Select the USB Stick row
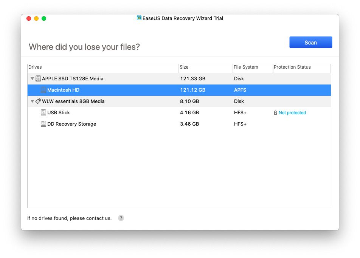The width and height of the screenshot is (360, 258). 179,113
